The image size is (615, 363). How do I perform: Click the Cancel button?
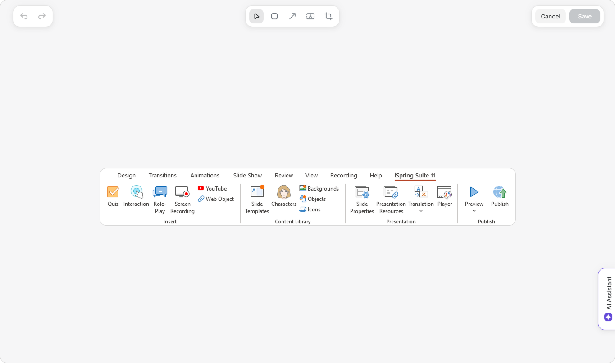click(551, 16)
